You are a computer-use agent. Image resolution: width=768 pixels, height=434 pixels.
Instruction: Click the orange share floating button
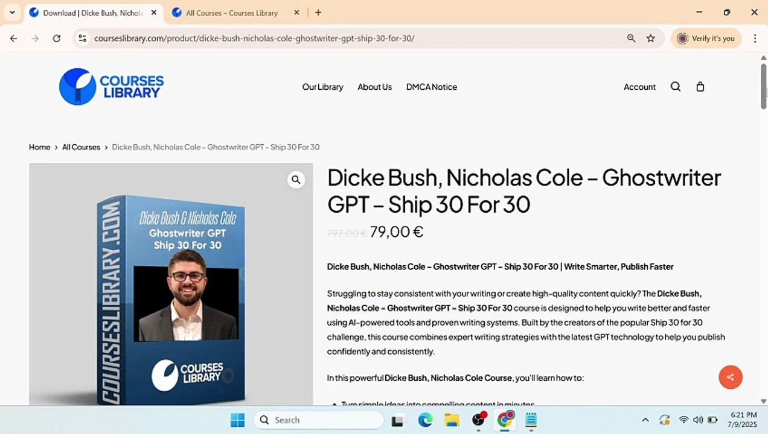point(731,377)
